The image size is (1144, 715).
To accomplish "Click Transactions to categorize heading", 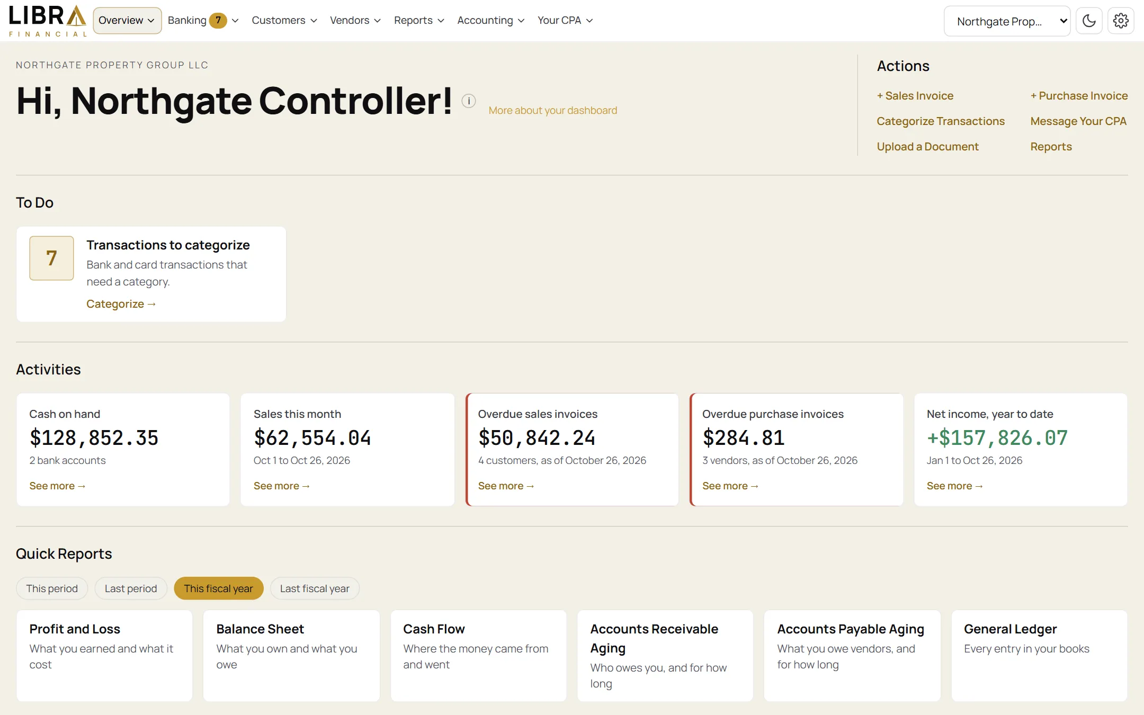I will tap(168, 245).
